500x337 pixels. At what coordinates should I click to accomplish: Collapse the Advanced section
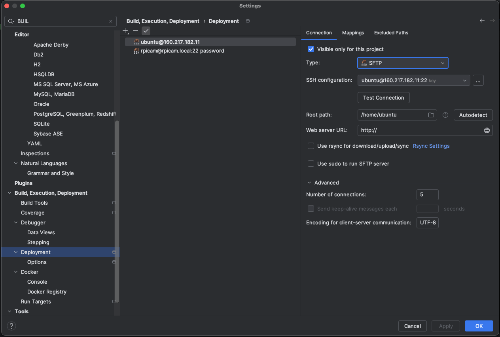(x=309, y=183)
